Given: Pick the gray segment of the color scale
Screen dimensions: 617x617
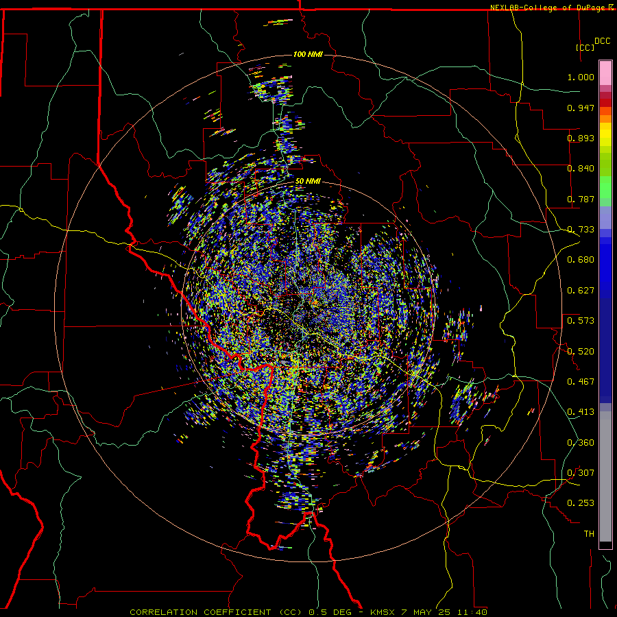Looking at the screenshot, I should point(605,476).
